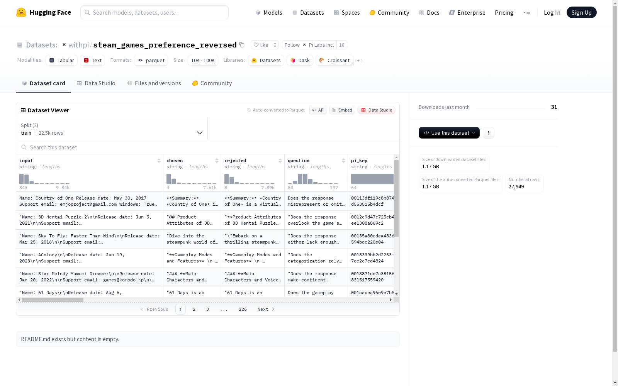Select the Text modality tag
Viewport: 618px width, 386px height.
pyautogui.click(x=92, y=60)
